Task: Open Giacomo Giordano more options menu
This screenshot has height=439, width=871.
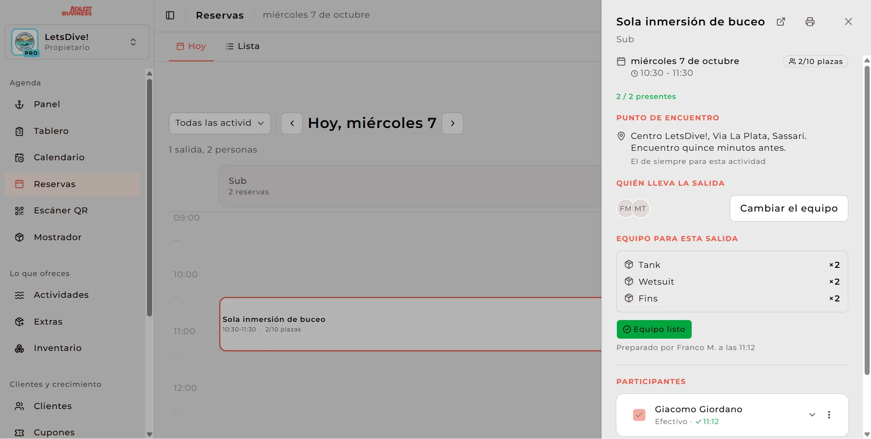Action: 829,415
